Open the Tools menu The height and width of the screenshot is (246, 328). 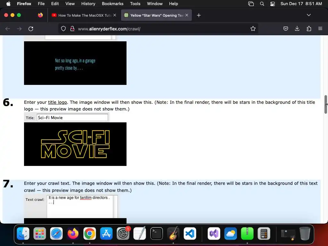click(x=135, y=4)
